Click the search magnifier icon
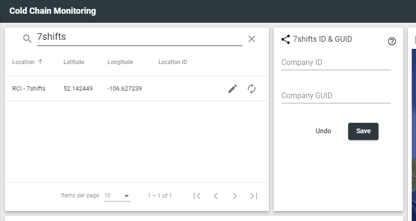The image size is (416, 221). pos(27,39)
